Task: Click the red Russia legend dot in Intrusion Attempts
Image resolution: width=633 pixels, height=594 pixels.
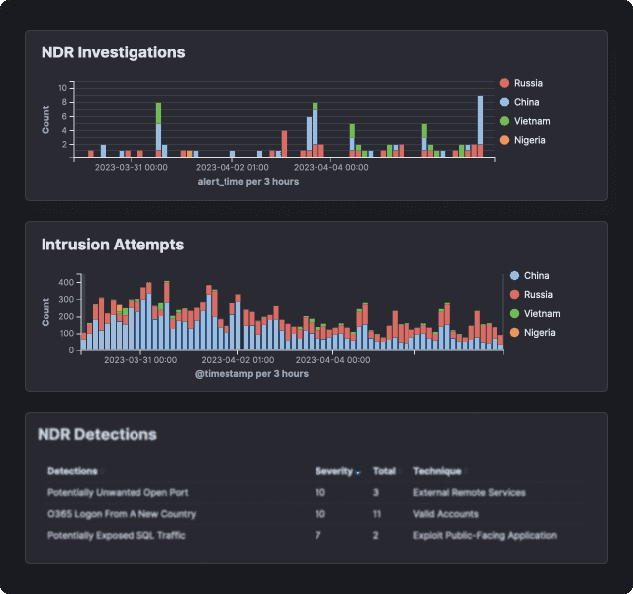Action: [514, 295]
